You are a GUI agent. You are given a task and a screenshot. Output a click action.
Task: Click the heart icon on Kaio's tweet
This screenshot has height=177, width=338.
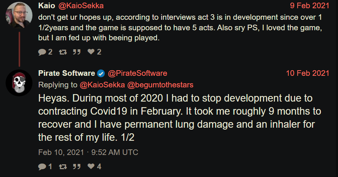pyautogui.click(x=91, y=52)
